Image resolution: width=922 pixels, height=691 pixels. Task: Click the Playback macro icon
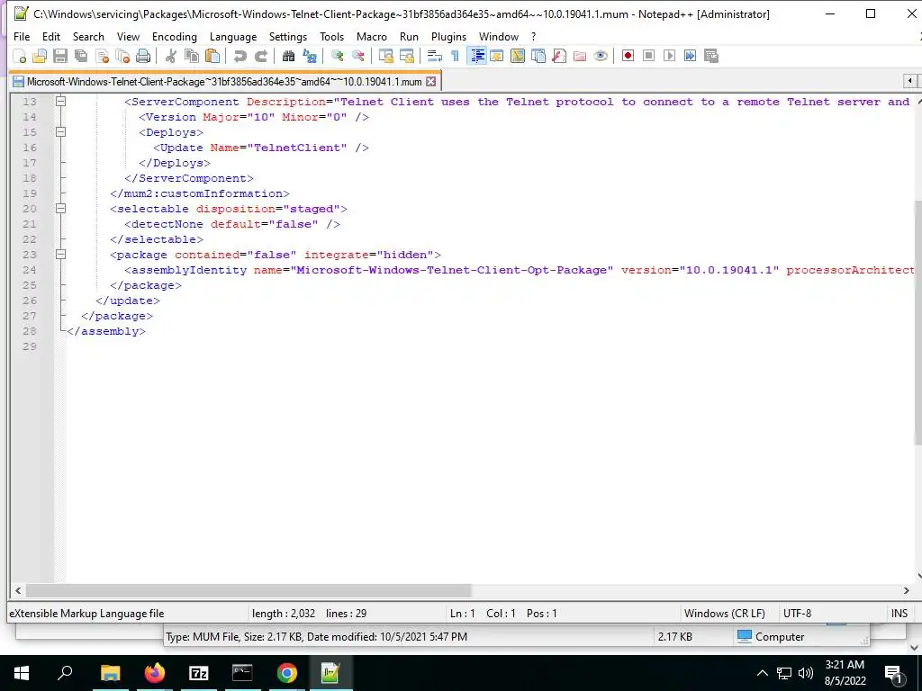[669, 56]
